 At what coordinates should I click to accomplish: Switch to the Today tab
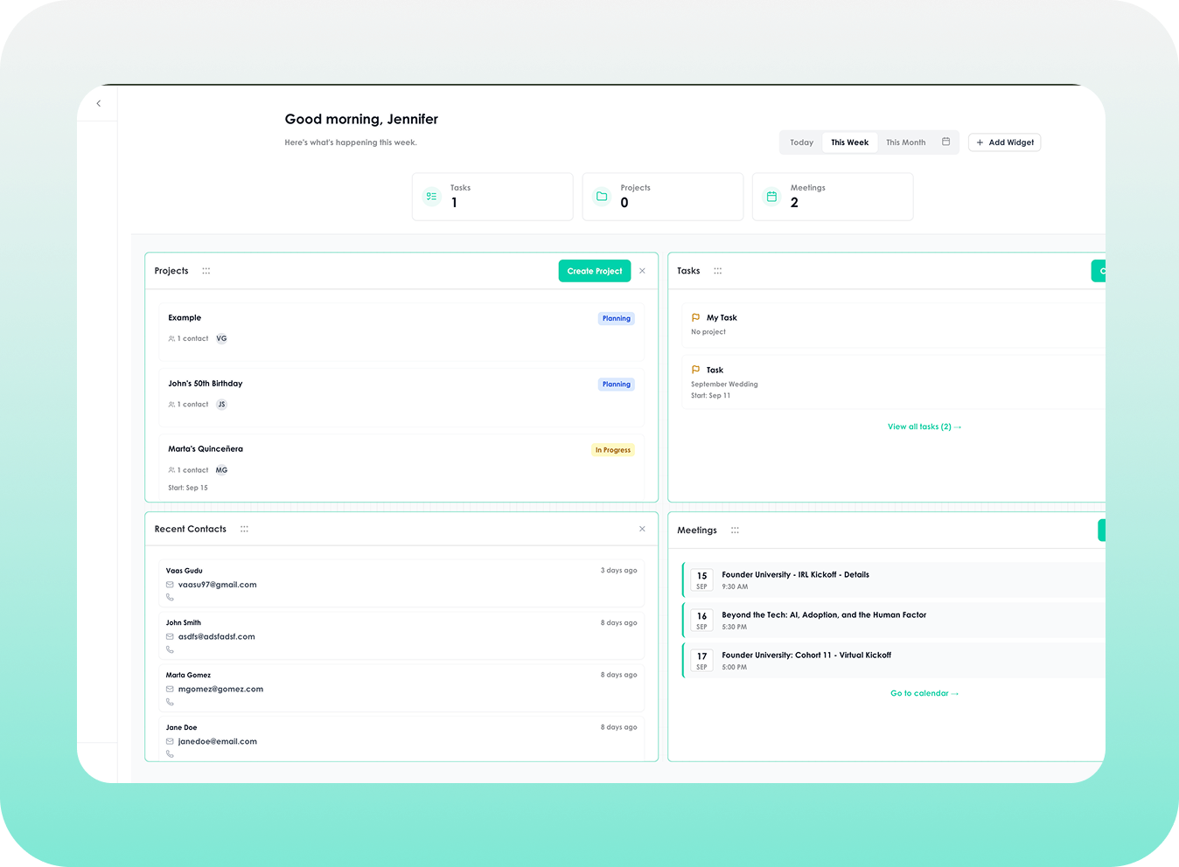[801, 142]
